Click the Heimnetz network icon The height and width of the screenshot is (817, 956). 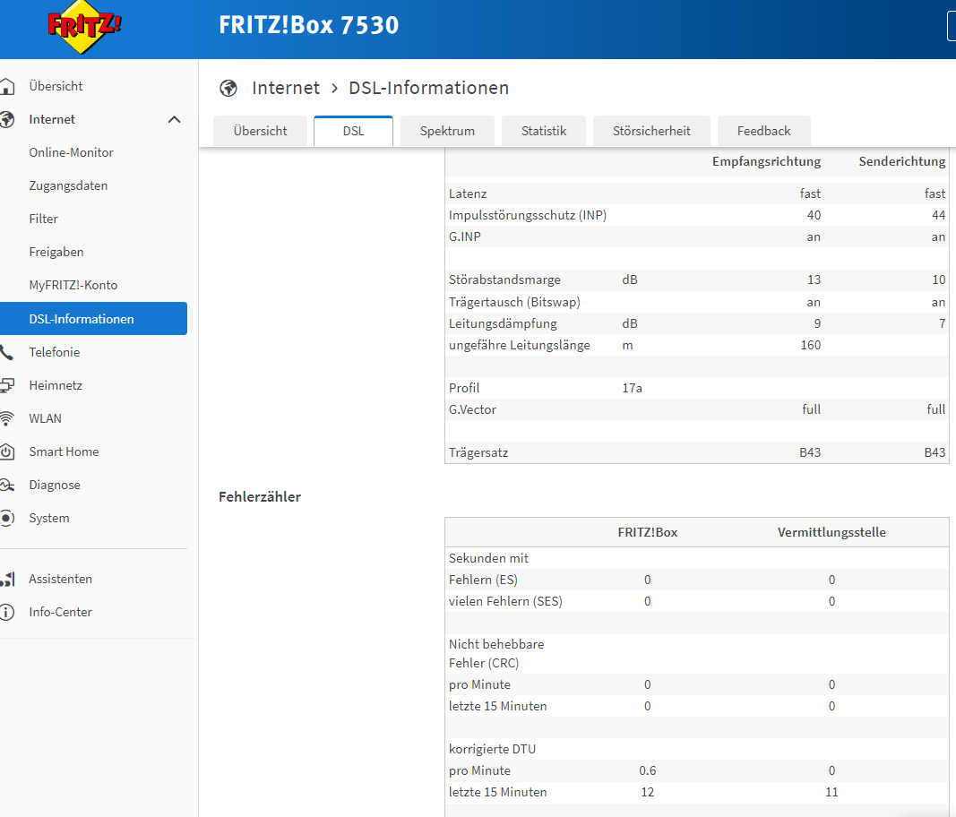[x=6, y=385]
